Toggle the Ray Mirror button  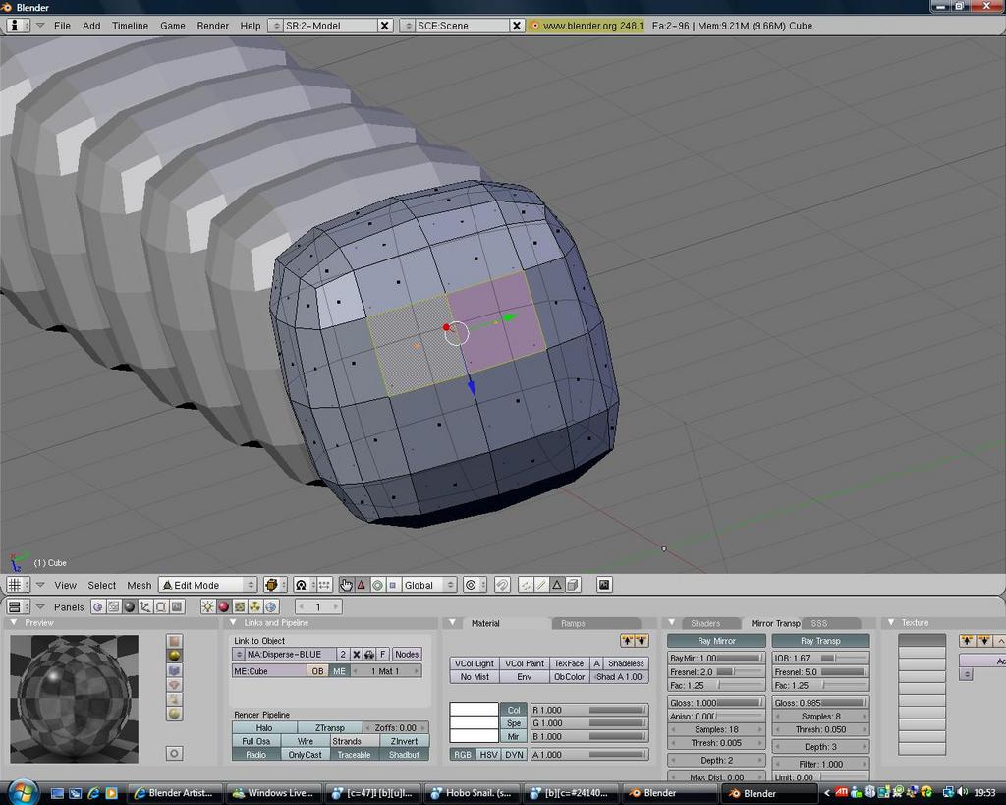[x=716, y=641]
